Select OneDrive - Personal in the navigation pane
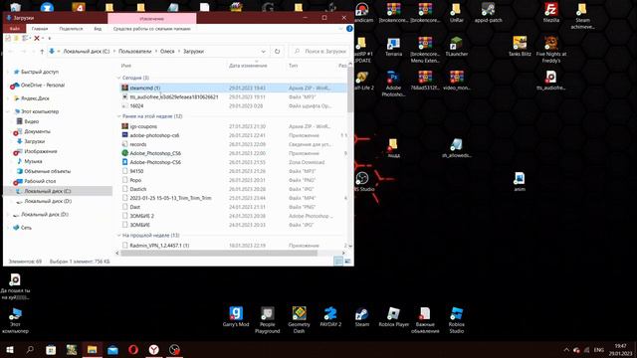This screenshot has width=637, height=358. tap(42, 86)
